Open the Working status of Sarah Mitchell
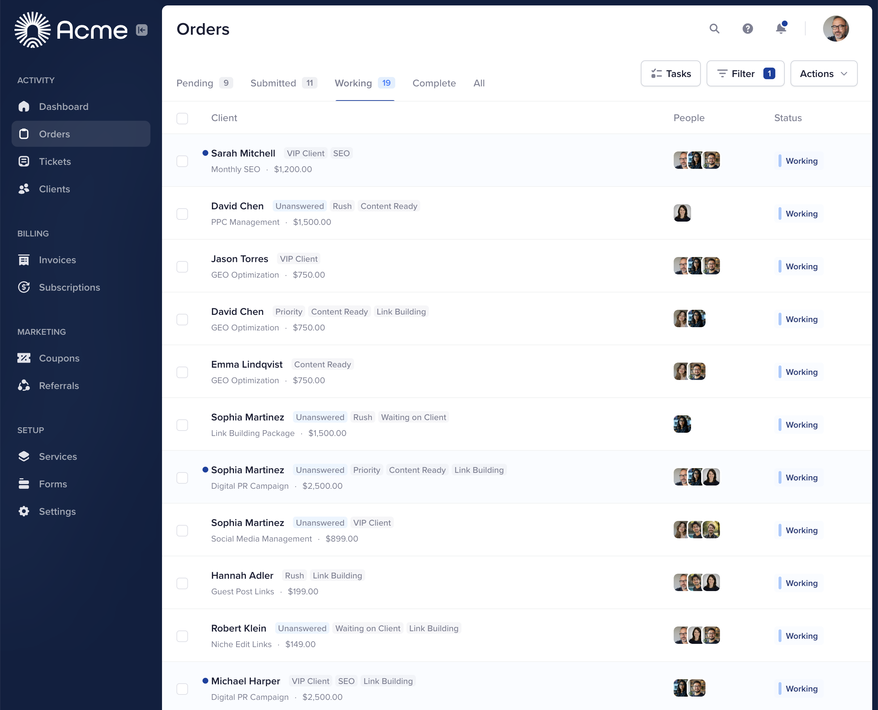The width and height of the screenshot is (878, 710). 798,161
